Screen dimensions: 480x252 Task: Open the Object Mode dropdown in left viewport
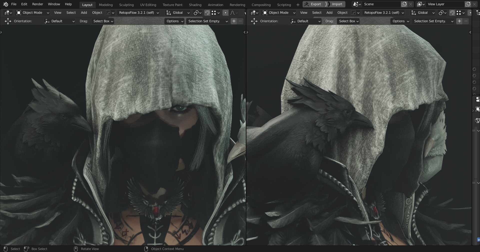click(32, 13)
